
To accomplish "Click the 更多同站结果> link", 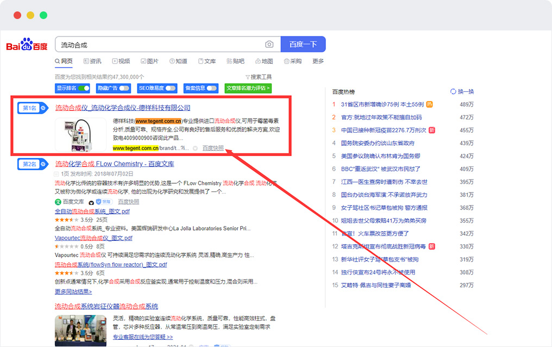I will pyautogui.click(x=73, y=292).
